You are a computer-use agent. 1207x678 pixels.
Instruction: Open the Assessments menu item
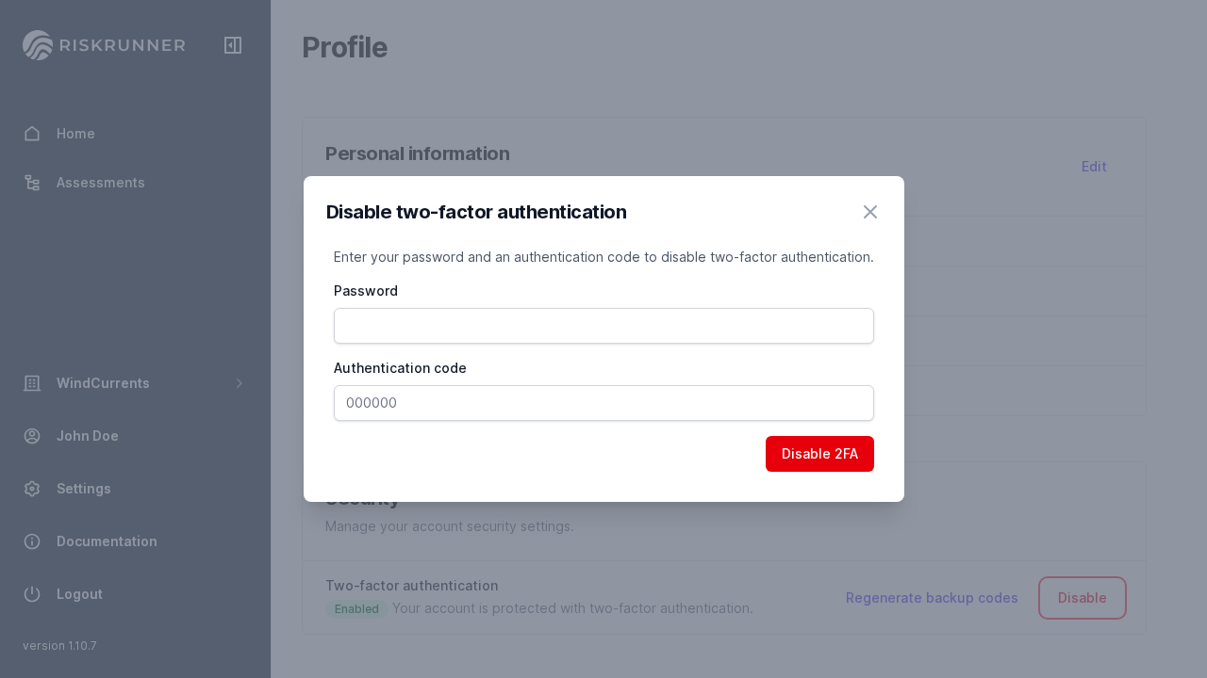(101, 183)
